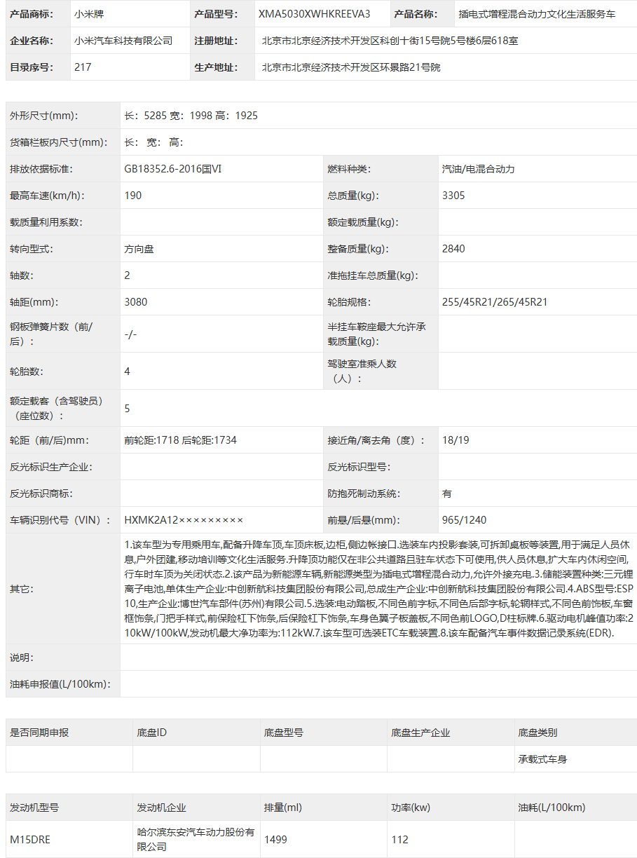Click the emission standard GB18352.6-2016国VI
This screenshot has height=858, width=637.
coord(173,169)
